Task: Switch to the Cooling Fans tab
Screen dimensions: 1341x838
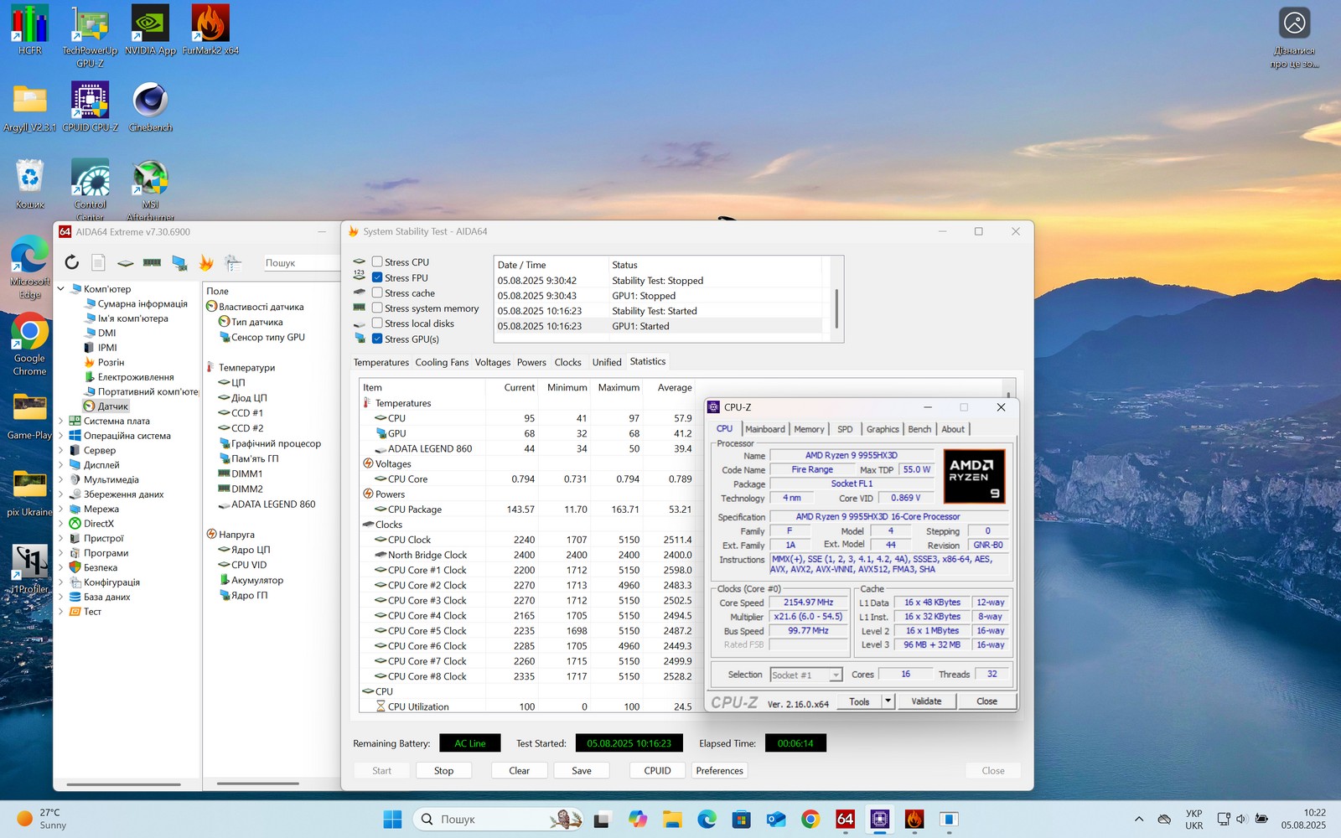Action: (x=442, y=362)
